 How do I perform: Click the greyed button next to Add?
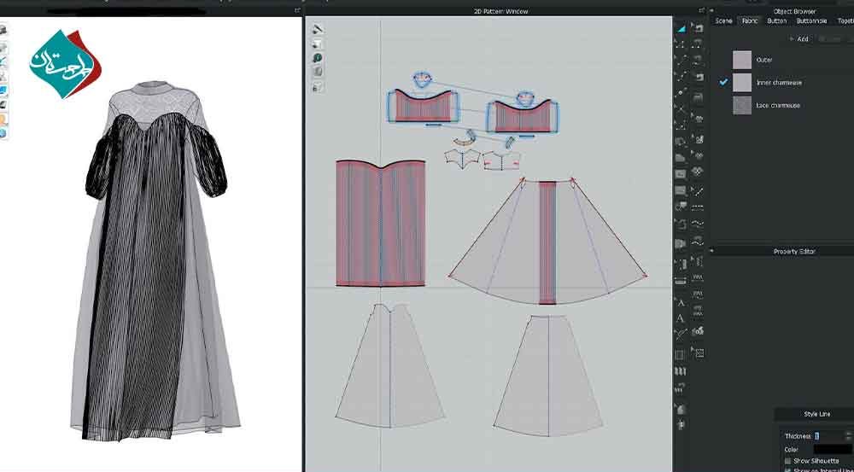829,38
